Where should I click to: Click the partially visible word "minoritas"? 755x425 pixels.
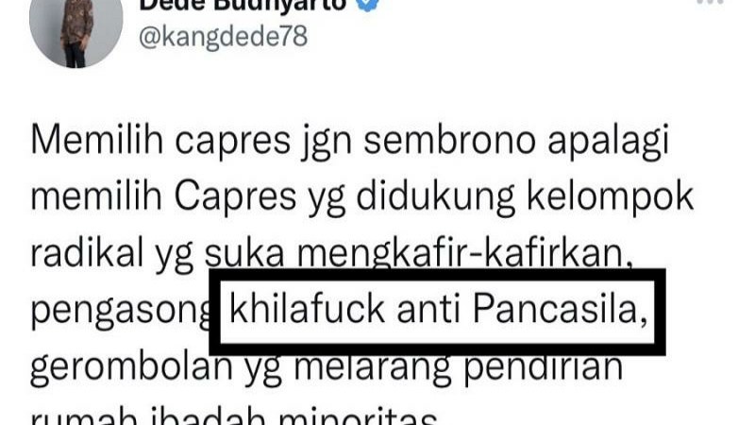pos(359,417)
